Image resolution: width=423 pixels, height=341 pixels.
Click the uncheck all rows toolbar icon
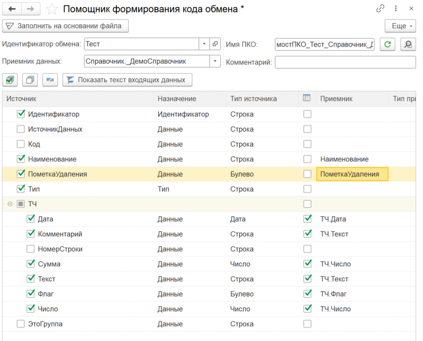pyautogui.click(x=30, y=80)
